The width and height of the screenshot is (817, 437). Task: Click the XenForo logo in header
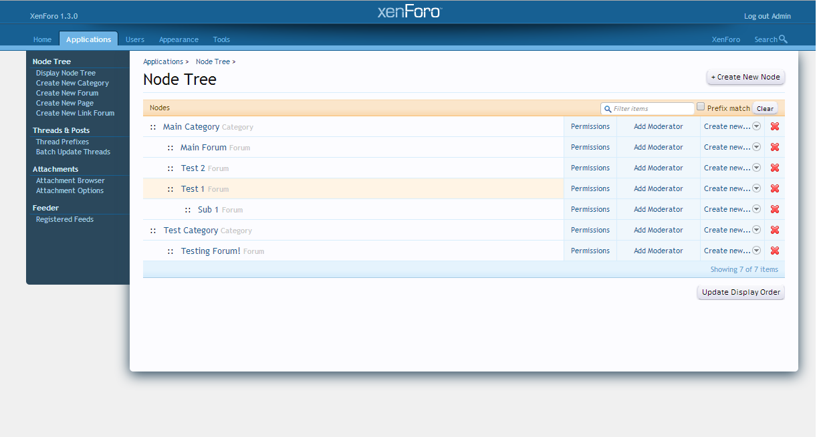point(409,11)
